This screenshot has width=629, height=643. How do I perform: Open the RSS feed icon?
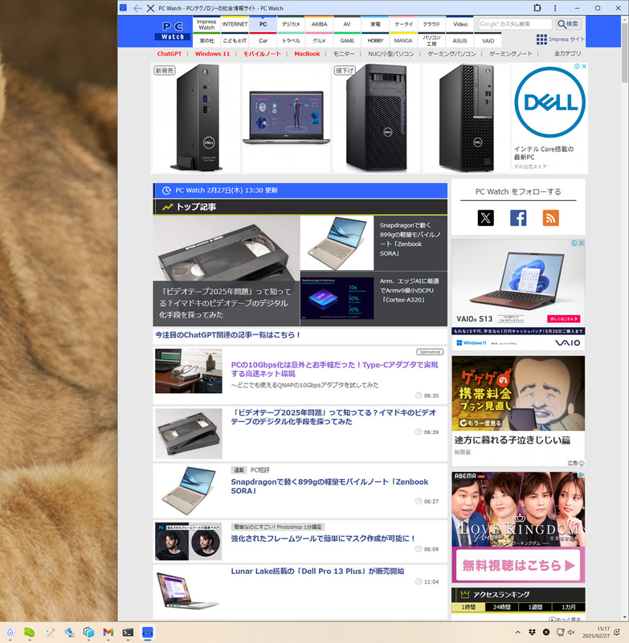tap(551, 218)
